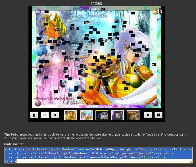Open the fourth slide thumbnail

click(x=117, y=115)
